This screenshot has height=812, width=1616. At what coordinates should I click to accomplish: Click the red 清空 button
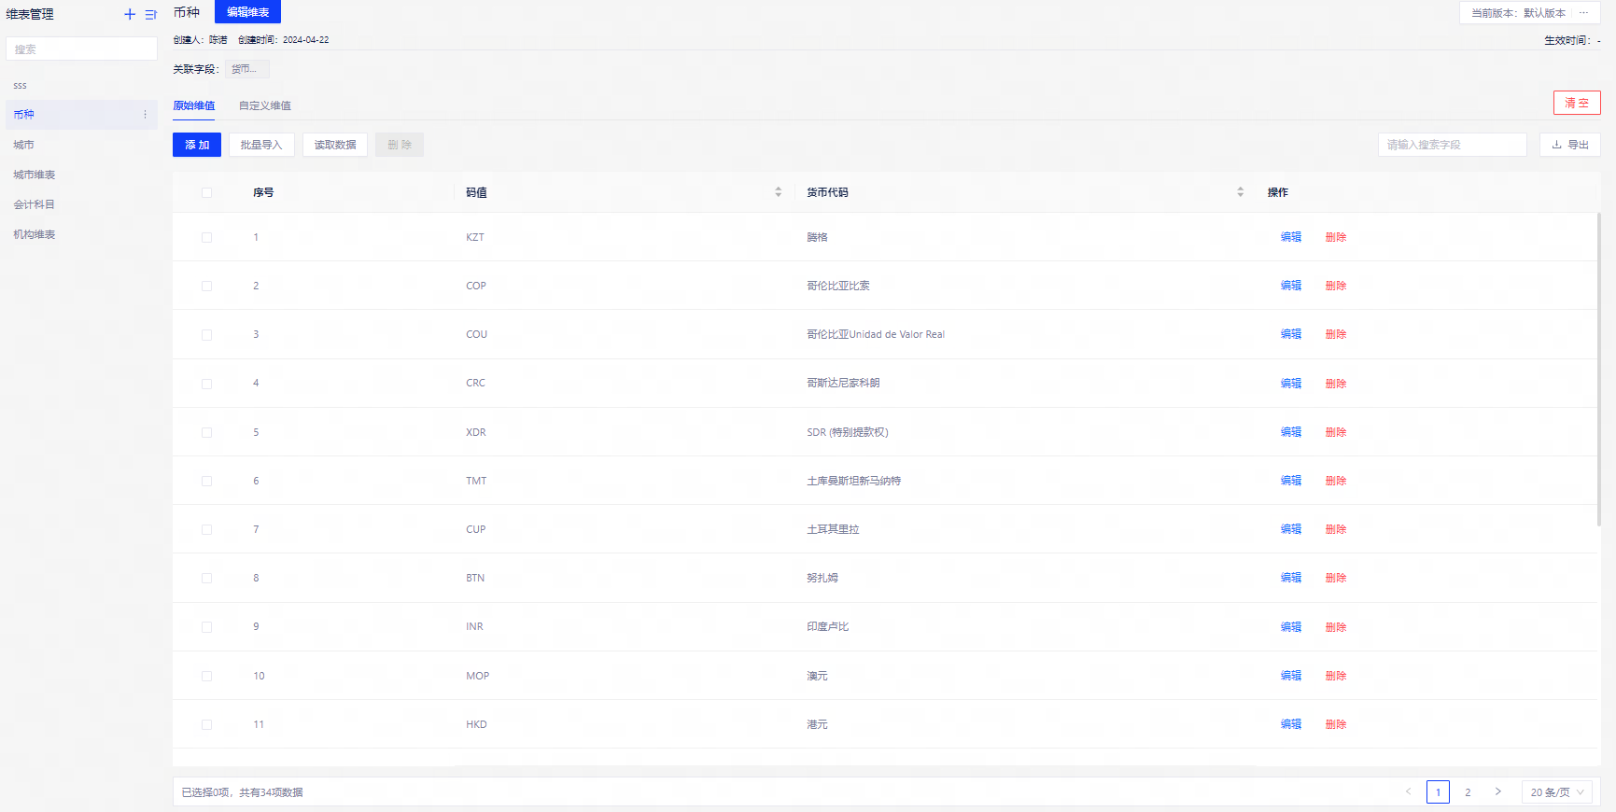1576,103
